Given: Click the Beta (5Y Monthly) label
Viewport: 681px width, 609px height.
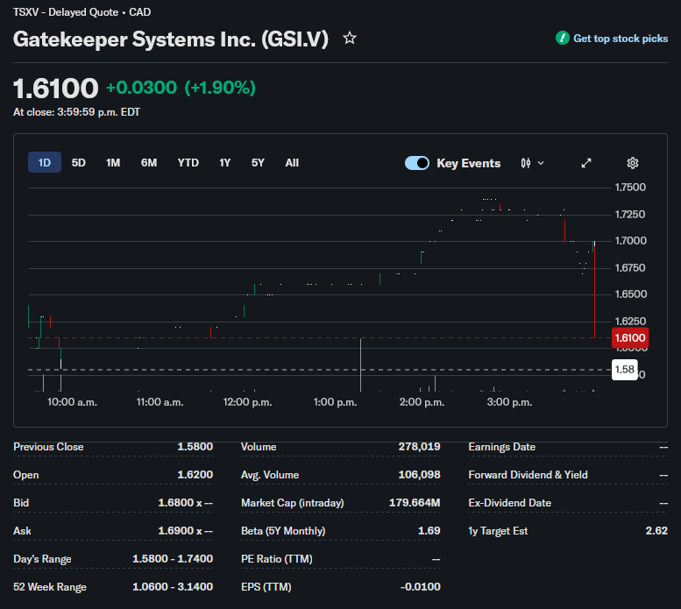Looking at the screenshot, I should (x=283, y=531).
